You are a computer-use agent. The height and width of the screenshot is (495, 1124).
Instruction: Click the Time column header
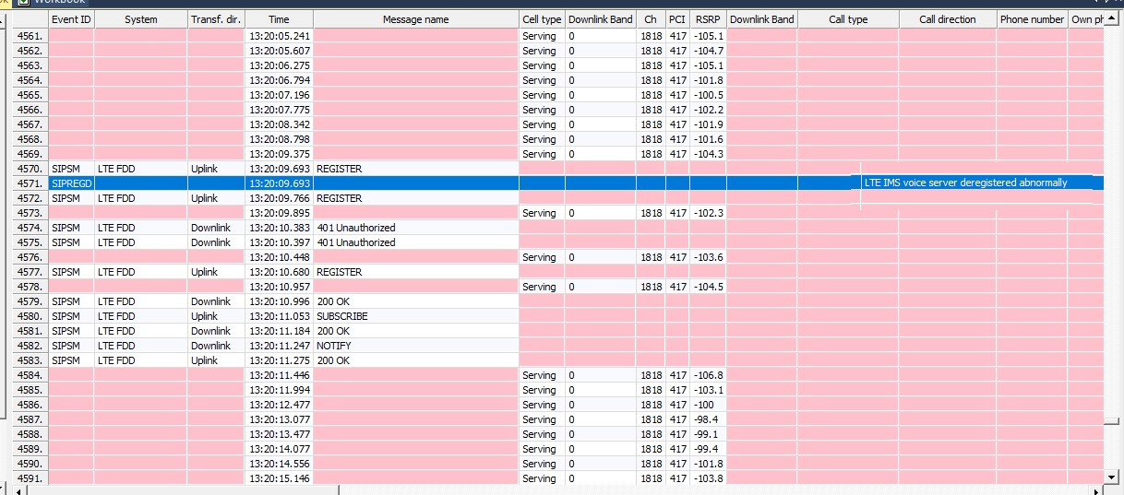point(279,19)
